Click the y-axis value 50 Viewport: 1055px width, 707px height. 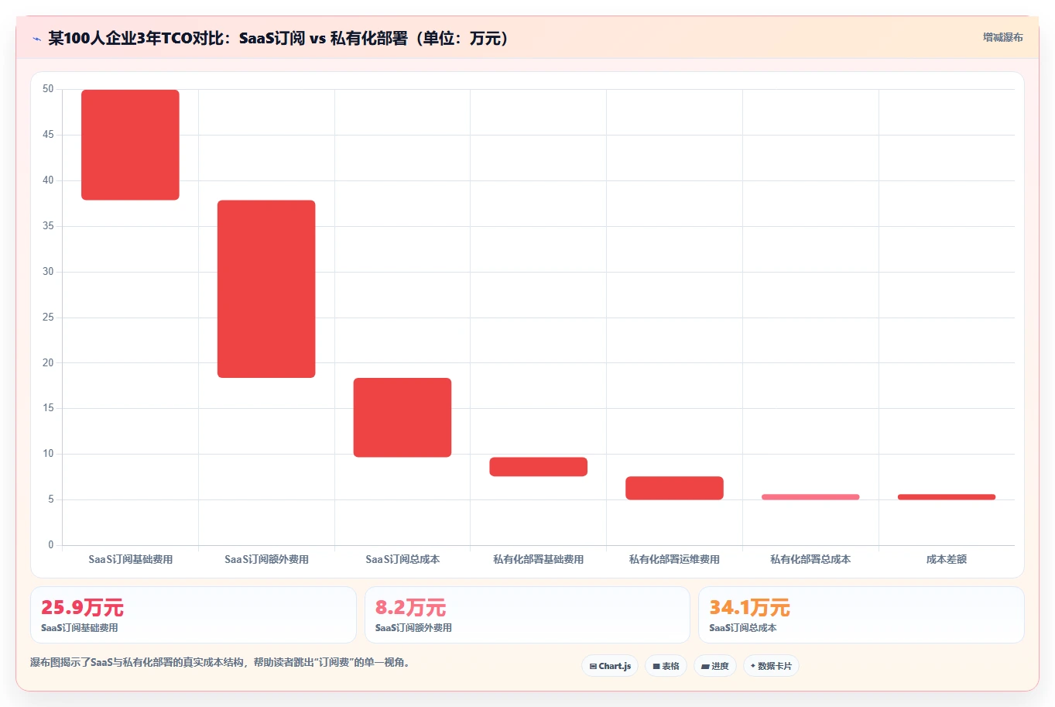(x=48, y=89)
